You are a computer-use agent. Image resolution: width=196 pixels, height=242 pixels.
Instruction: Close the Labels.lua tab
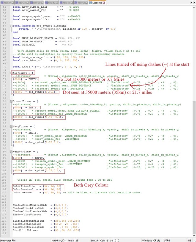coord(104,3)
